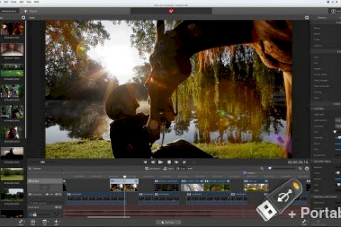
Task: Zoom out the timeline with magnifier icon
Action: point(262,168)
